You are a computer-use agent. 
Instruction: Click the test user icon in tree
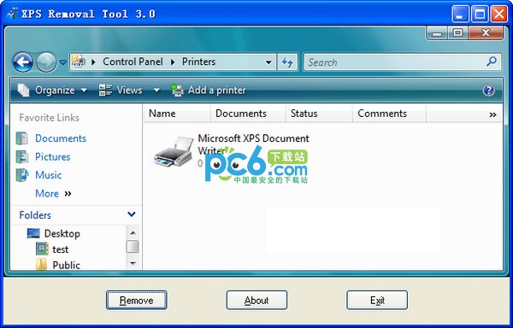pyautogui.click(x=42, y=249)
